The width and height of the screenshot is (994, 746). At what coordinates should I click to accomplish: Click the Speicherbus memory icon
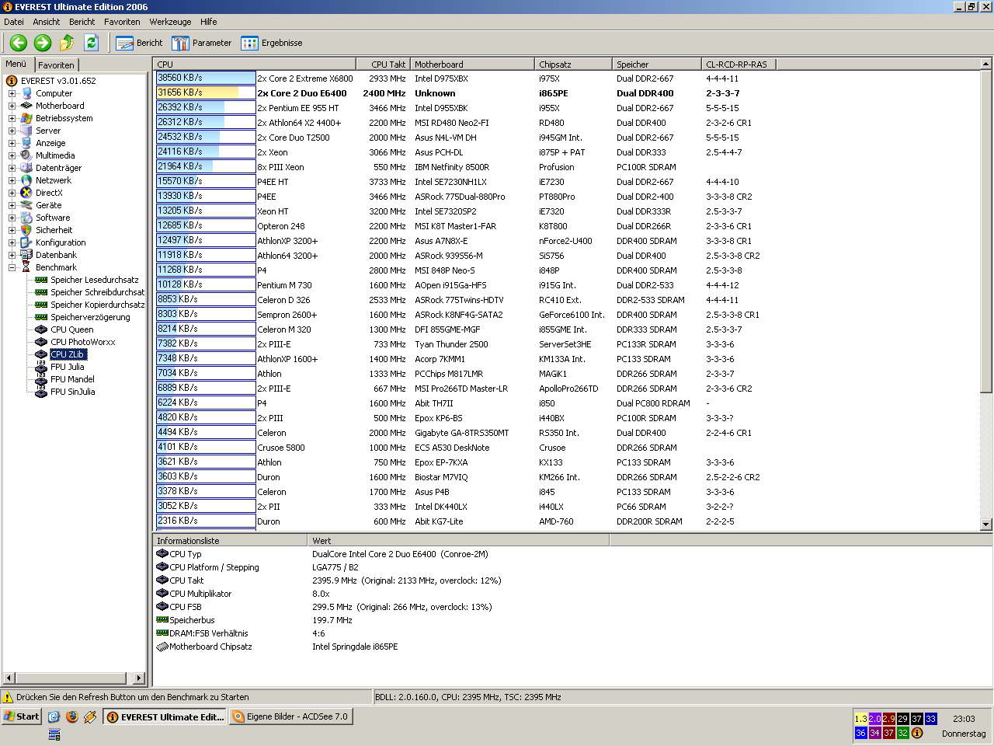coord(162,620)
